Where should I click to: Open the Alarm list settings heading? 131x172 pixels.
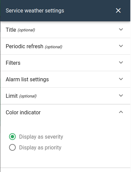coord(27,79)
